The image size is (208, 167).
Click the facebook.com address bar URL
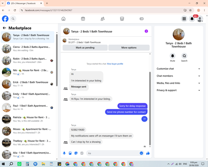[x=49, y=10]
